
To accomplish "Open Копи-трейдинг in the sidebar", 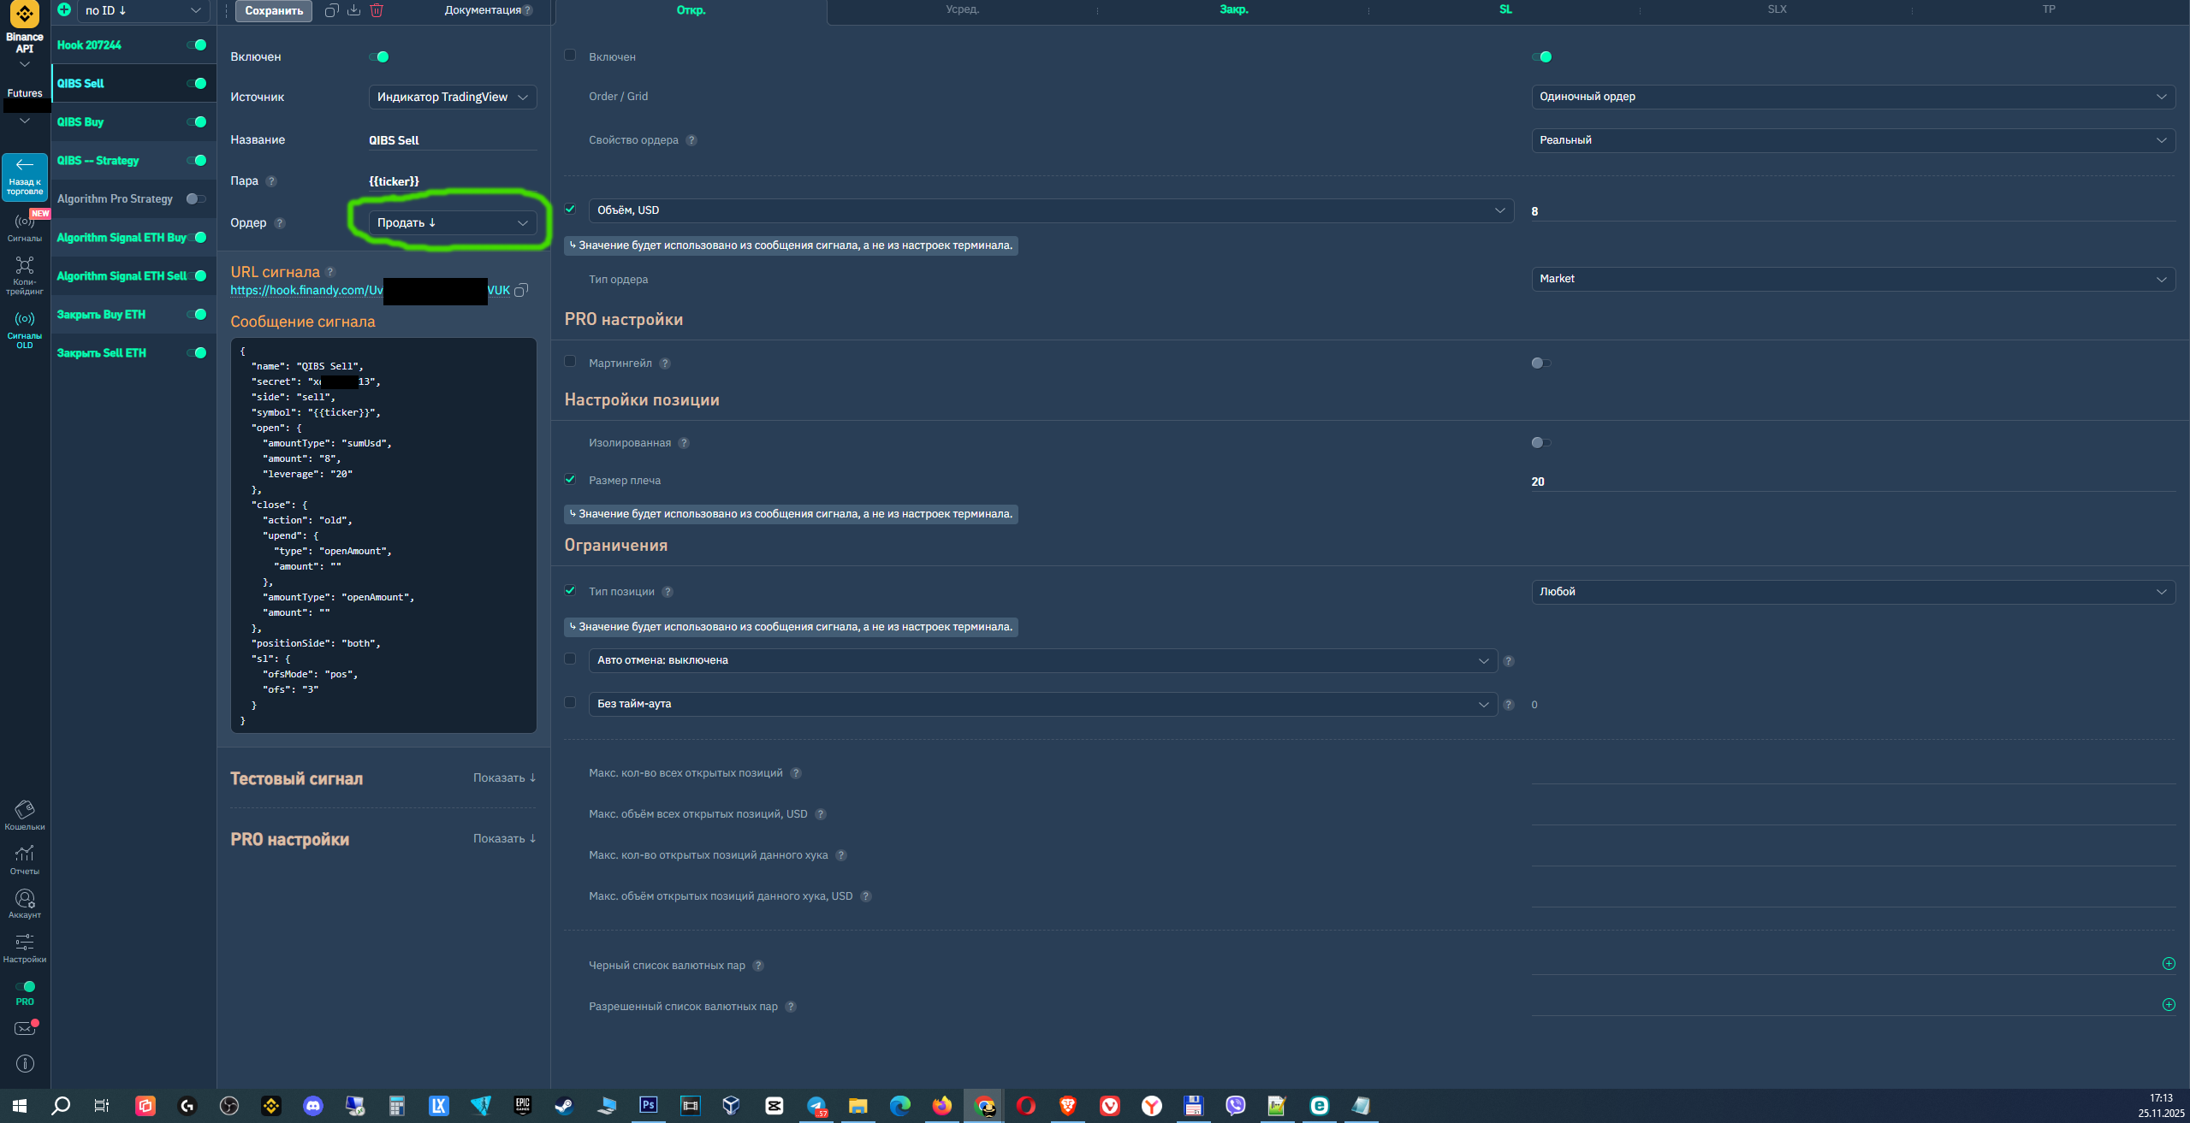I will pos(25,275).
